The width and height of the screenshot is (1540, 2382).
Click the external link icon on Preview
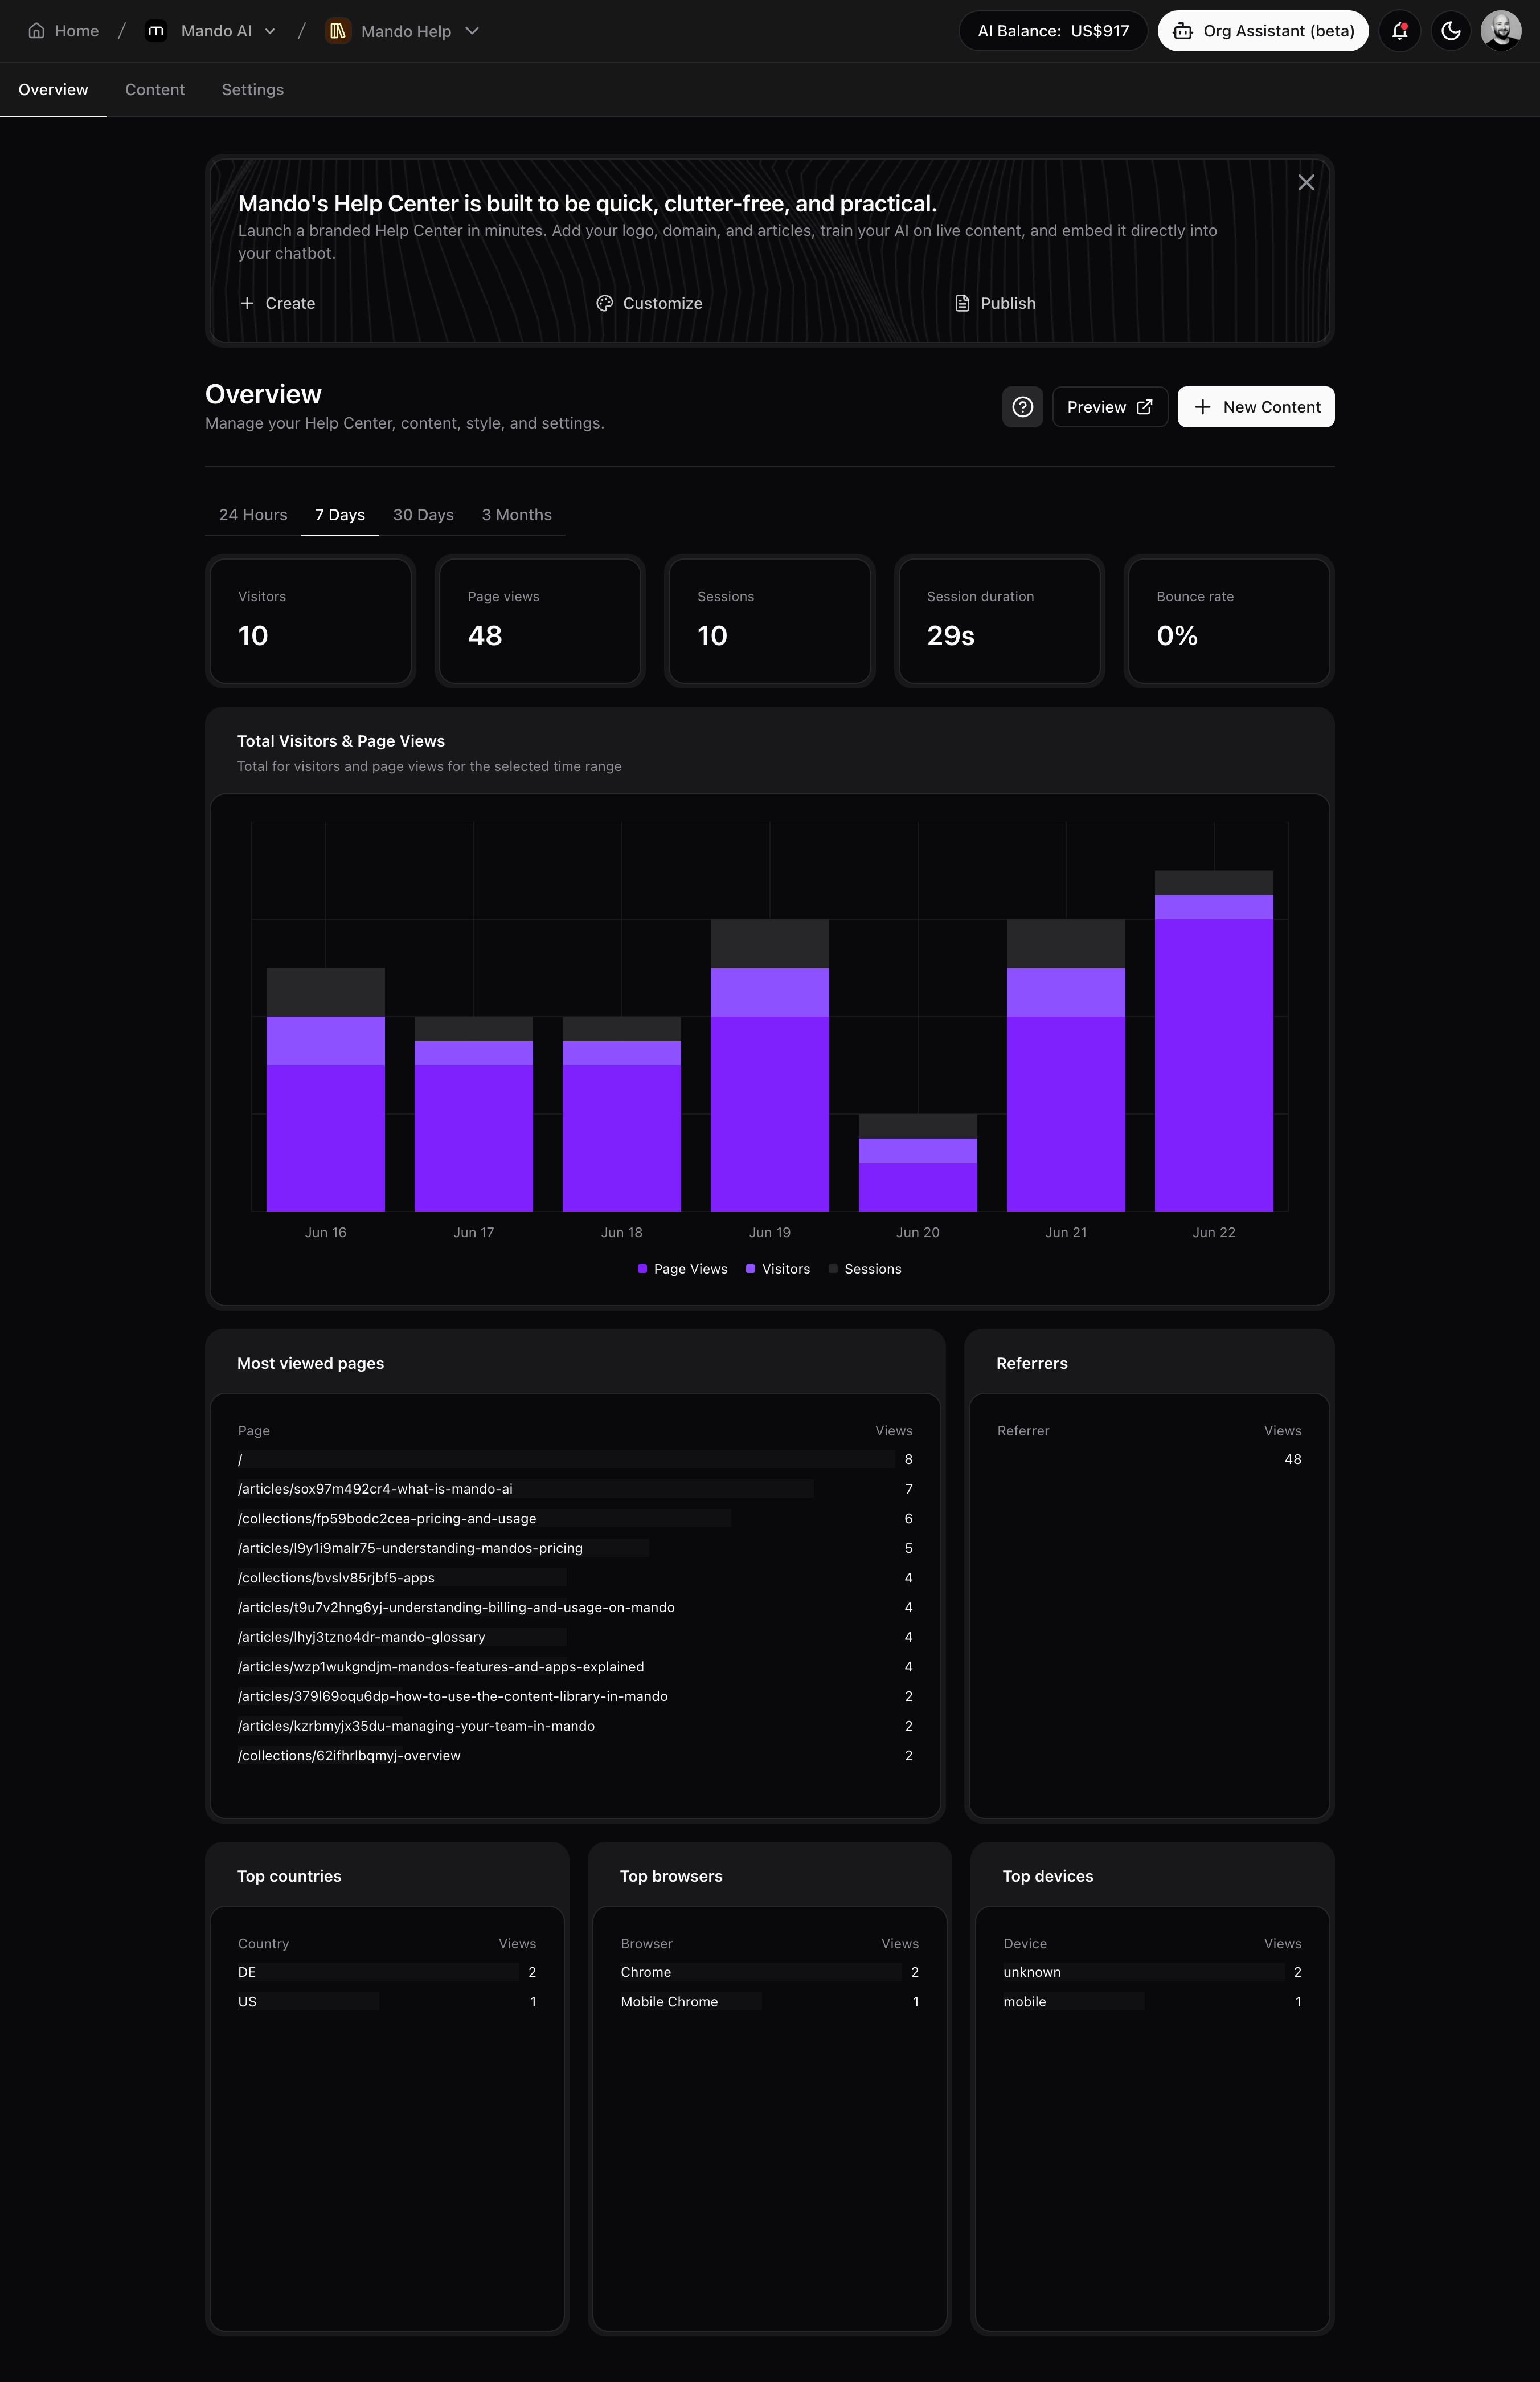1144,407
